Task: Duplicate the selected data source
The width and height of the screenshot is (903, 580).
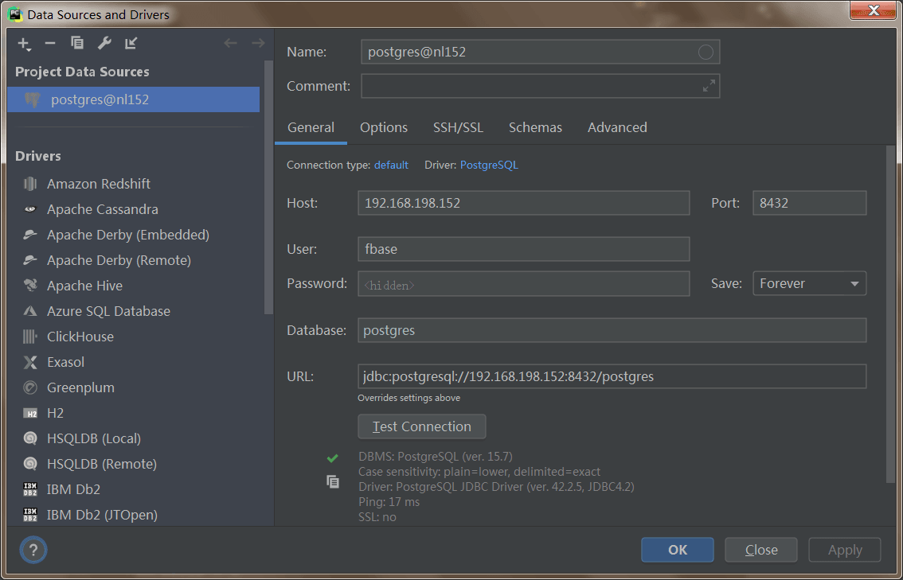Action: coord(76,43)
